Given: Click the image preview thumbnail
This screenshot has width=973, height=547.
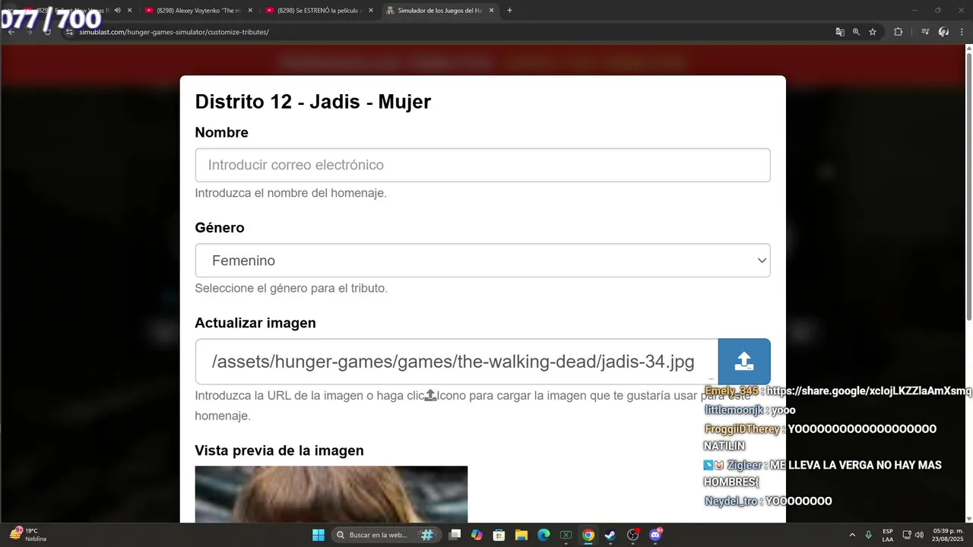Looking at the screenshot, I should [331, 495].
